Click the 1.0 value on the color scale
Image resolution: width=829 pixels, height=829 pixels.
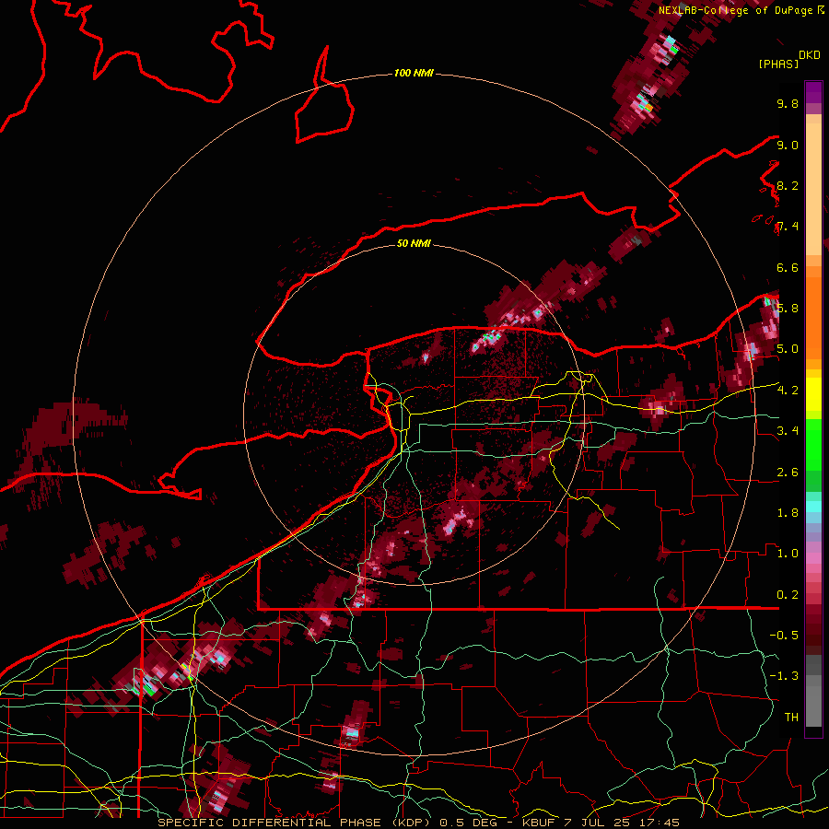pyautogui.click(x=788, y=554)
